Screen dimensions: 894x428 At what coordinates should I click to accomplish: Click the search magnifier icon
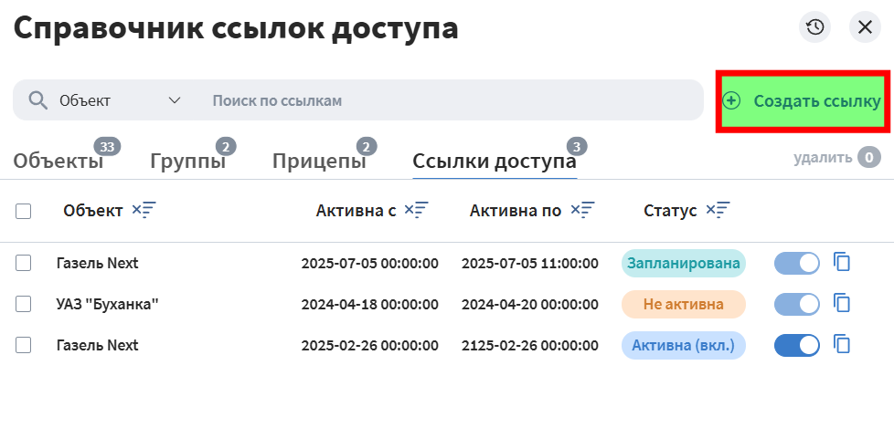pos(37,100)
